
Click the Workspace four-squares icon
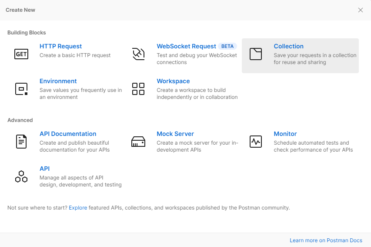click(138, 89)
